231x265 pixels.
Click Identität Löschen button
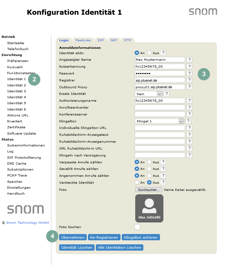[77, 247]
